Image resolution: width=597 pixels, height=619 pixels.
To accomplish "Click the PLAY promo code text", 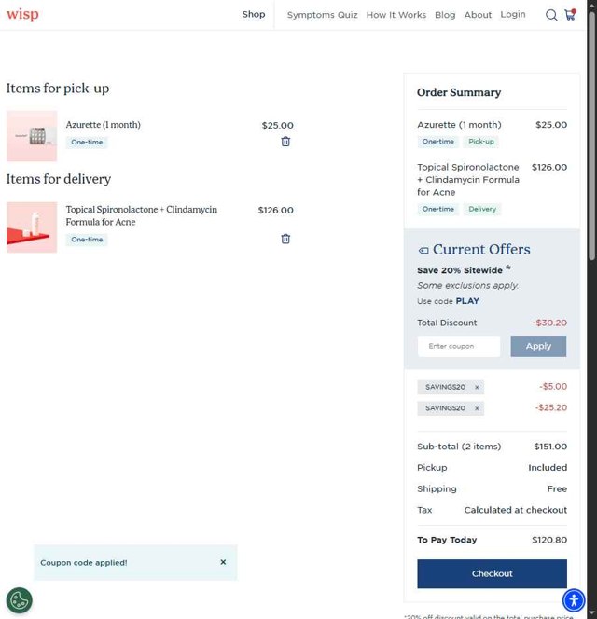I will tap(467, 301).
